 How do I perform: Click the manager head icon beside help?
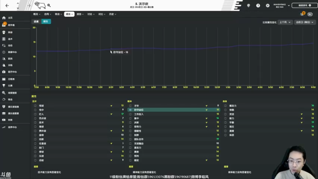pos(248,6)
